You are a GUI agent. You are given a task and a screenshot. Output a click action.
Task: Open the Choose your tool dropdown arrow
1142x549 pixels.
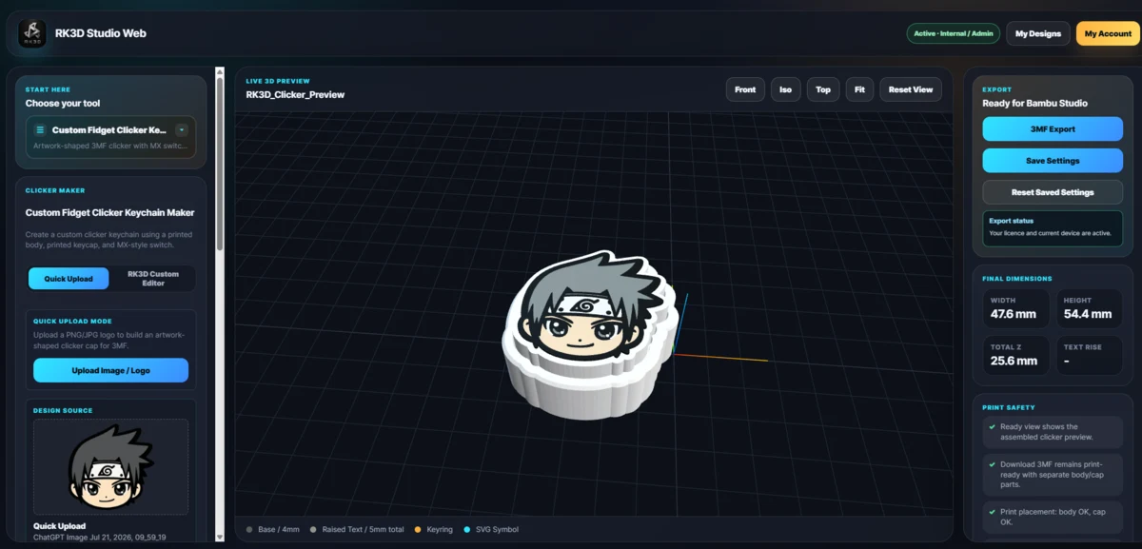182,129
